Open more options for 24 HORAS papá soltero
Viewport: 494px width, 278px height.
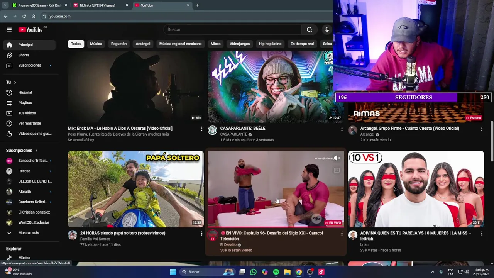tap(201, 234)
